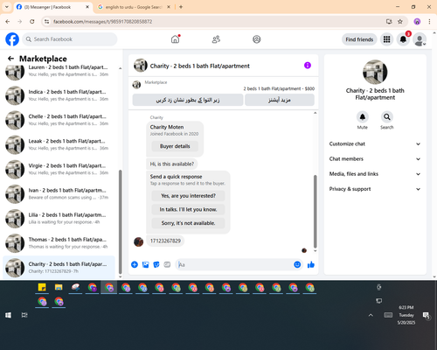Bookmark this page with the star icon

(x=400, y=22)
